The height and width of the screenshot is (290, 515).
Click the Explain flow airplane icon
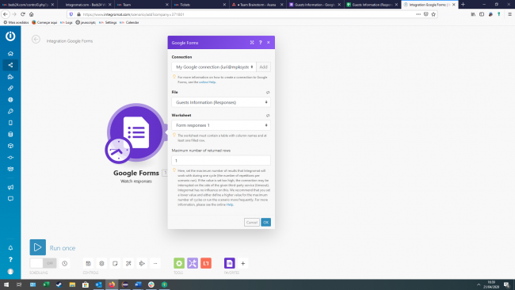point(142,263)
